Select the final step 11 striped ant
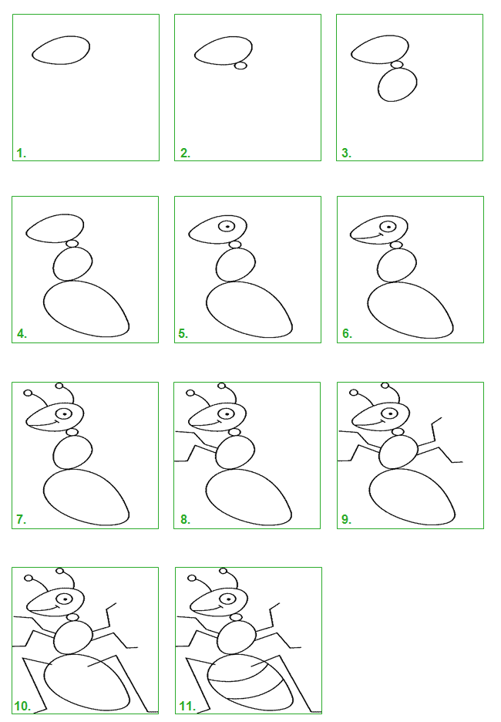Screen dimensions: 501x722 tap(248, 640)
